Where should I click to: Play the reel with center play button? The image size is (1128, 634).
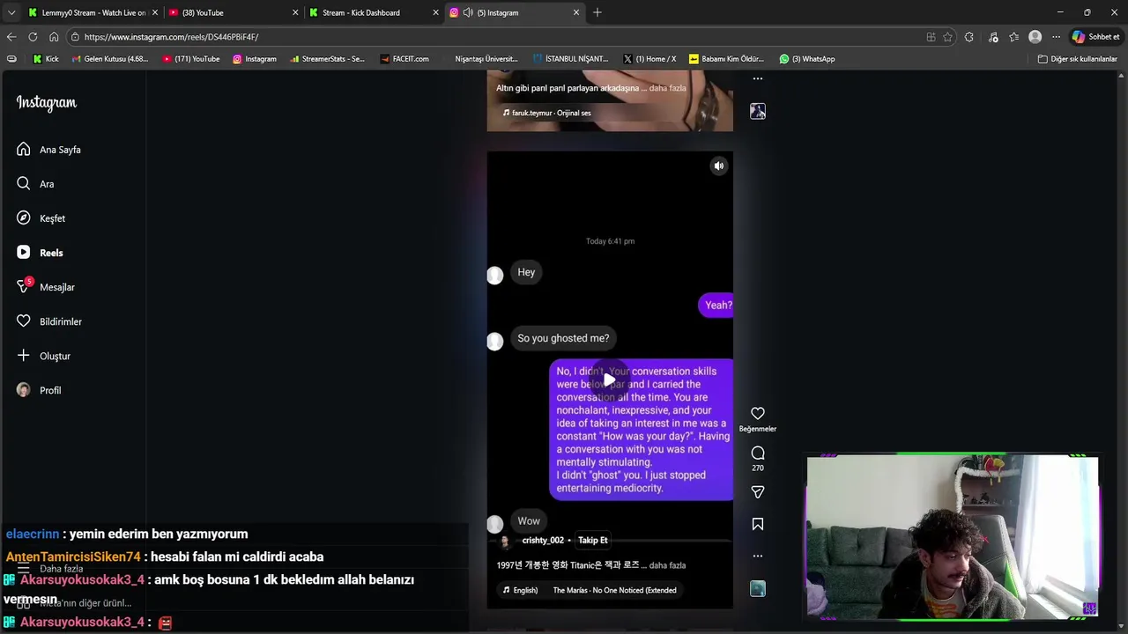point(610,380)
